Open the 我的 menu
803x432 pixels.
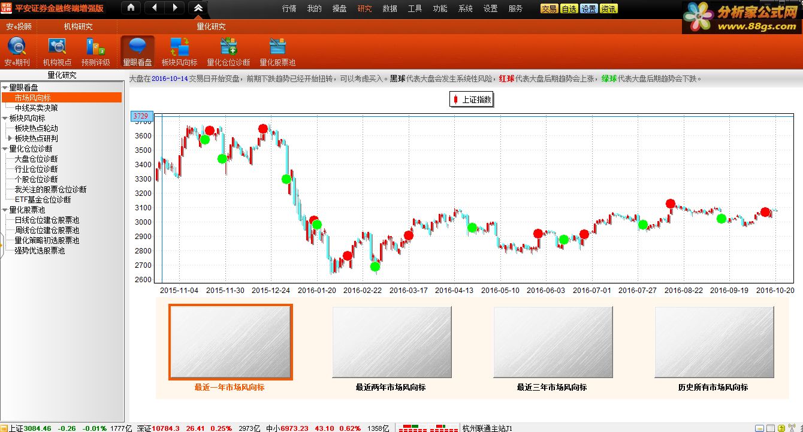click(314, 8)
